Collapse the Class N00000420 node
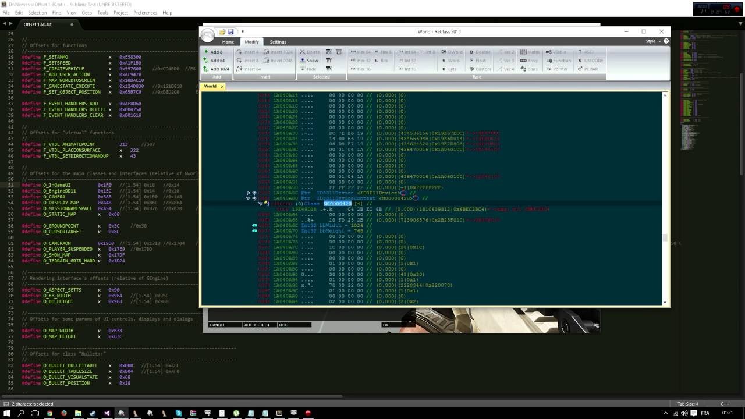Screen dimensions: 745x419 (x=260, y=204)
